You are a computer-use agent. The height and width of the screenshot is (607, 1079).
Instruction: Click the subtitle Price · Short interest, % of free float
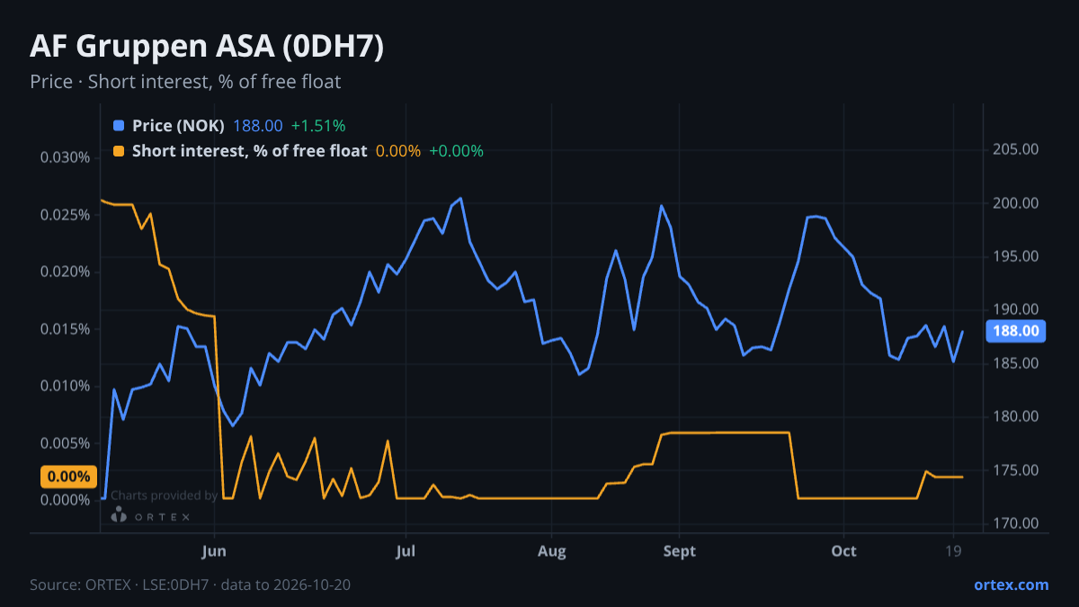click(185, 82)
